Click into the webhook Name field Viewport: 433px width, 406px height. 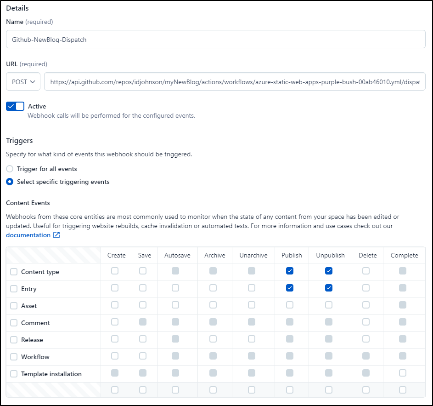(216, 39)
